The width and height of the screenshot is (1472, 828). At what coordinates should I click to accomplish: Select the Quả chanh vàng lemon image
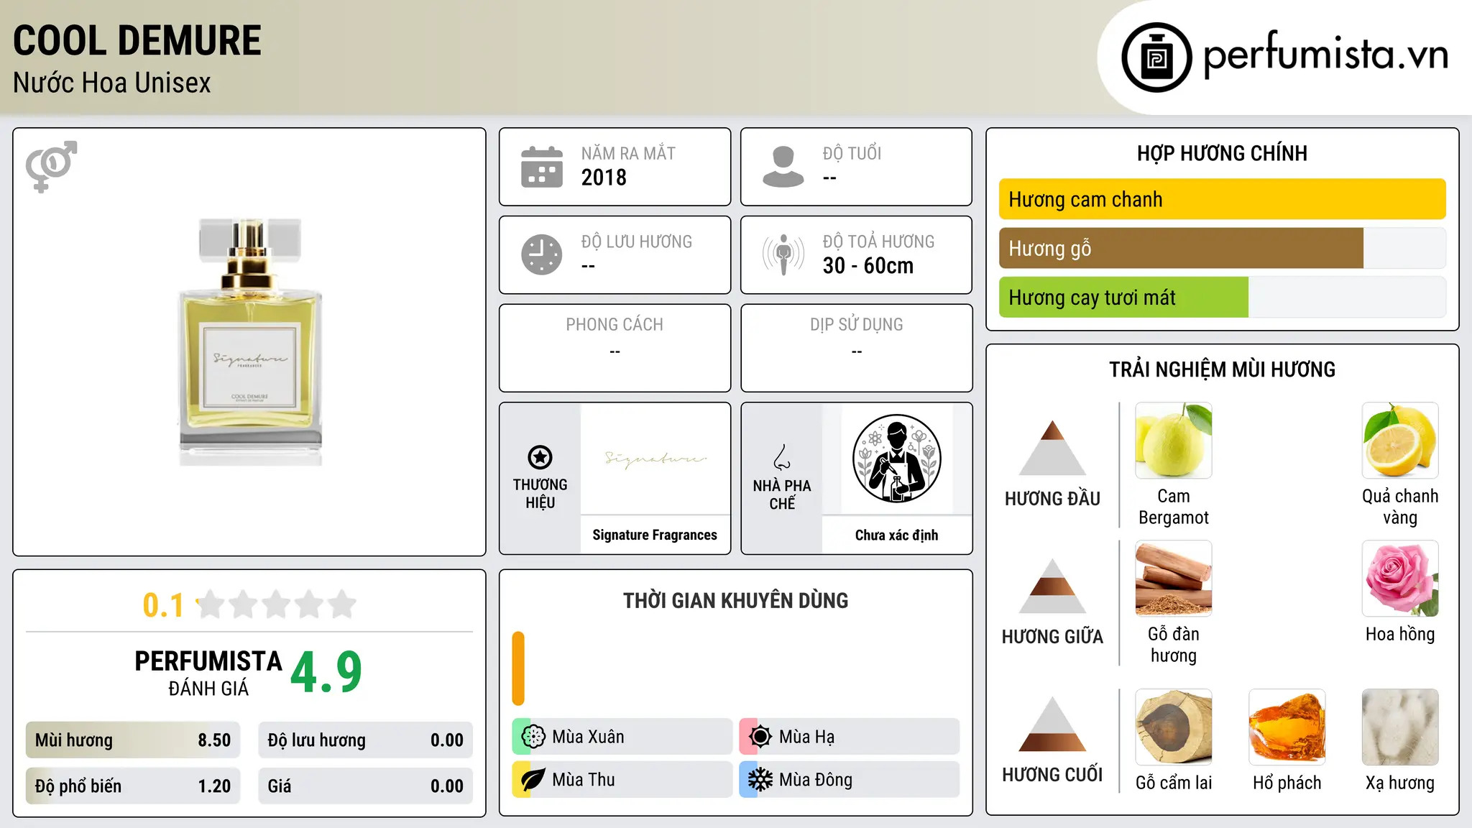1400,441
